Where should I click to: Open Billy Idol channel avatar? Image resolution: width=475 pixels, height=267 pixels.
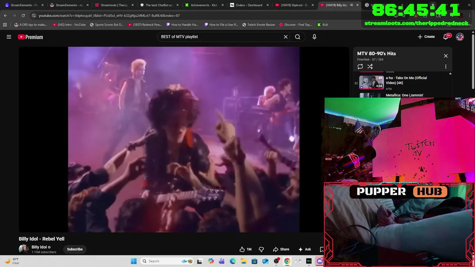point(24,249)
